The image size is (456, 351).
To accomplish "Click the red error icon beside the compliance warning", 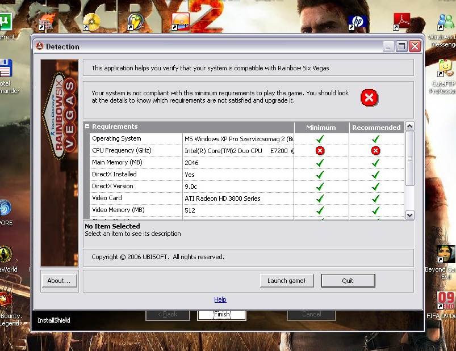I will 369,98.
